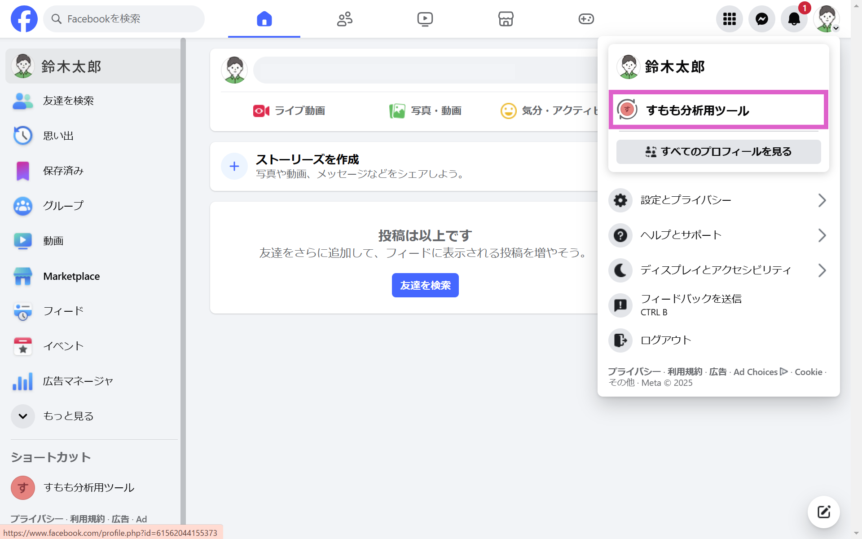
Task: Open the Watch video tab icon
Action: 425,19
